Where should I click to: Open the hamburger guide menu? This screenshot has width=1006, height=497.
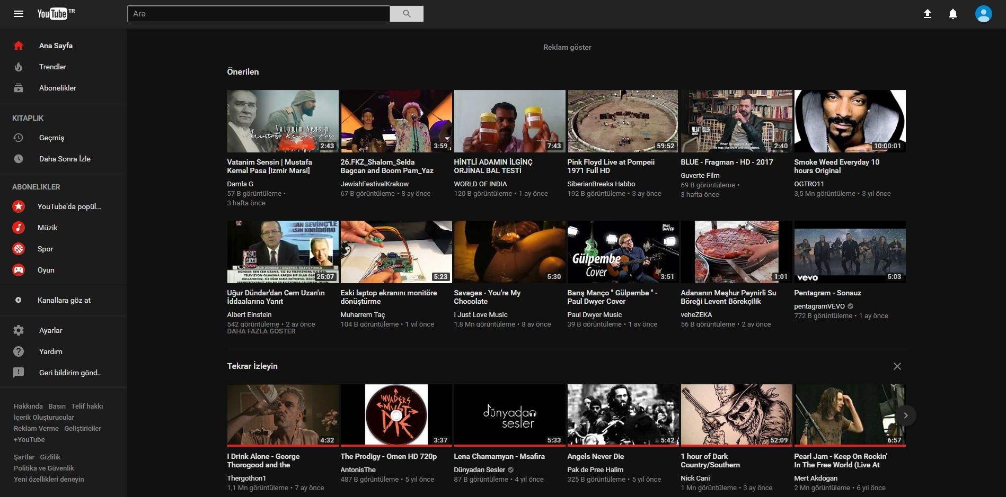[x=19, y=14]
